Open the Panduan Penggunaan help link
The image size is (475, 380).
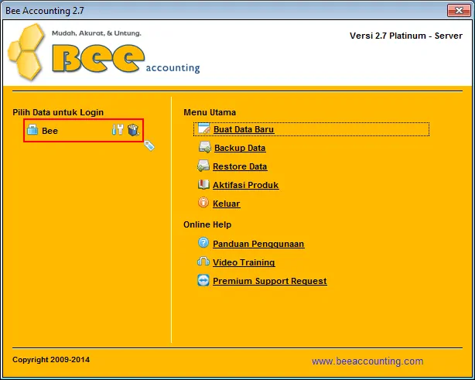[258, 244]
